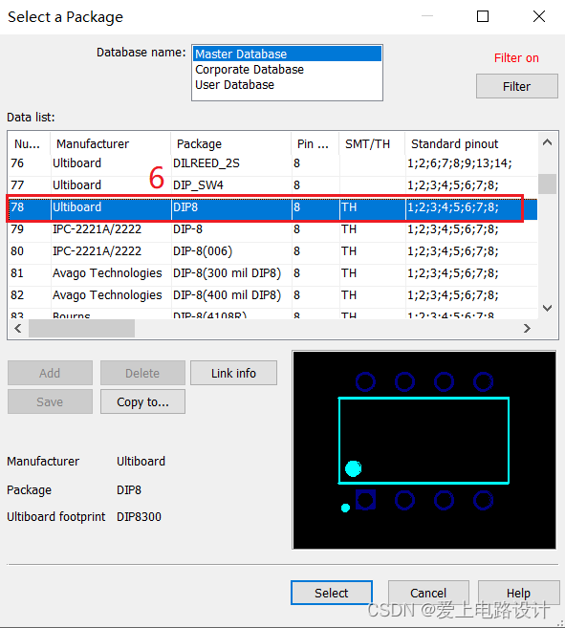Sort by Manufacturer column header
565x628 pixels.
click(110, 143)
